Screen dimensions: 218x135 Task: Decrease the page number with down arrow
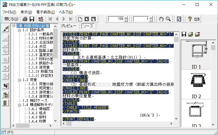pos(151,20)
